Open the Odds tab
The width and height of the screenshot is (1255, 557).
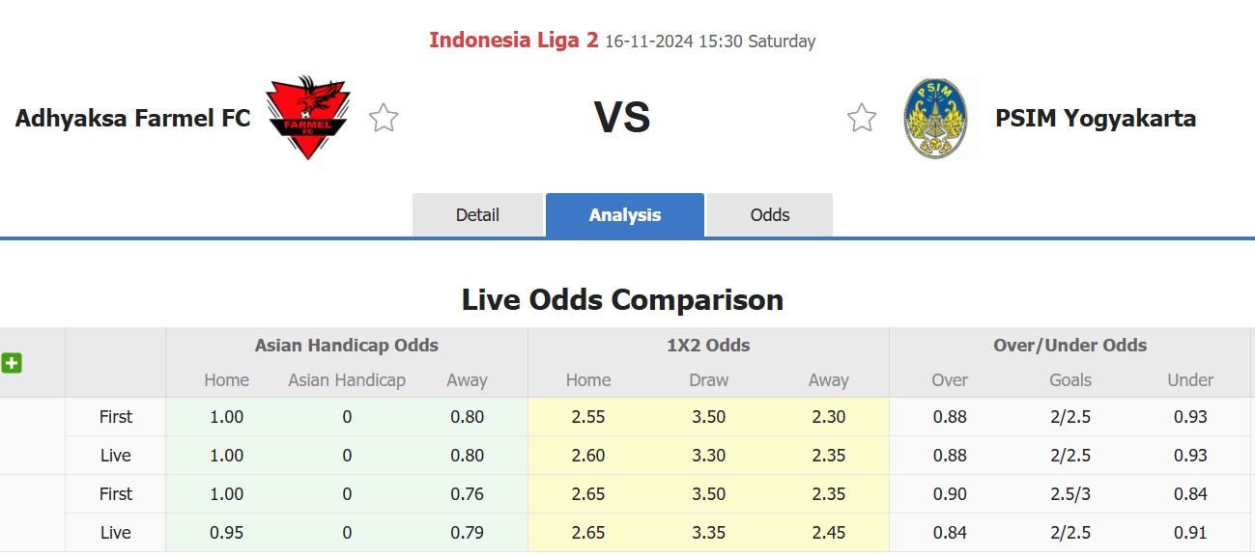770,215
